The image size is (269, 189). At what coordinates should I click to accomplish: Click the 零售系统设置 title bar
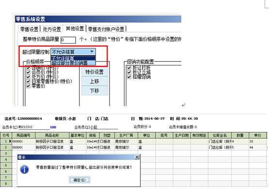(x=98, y=19)
